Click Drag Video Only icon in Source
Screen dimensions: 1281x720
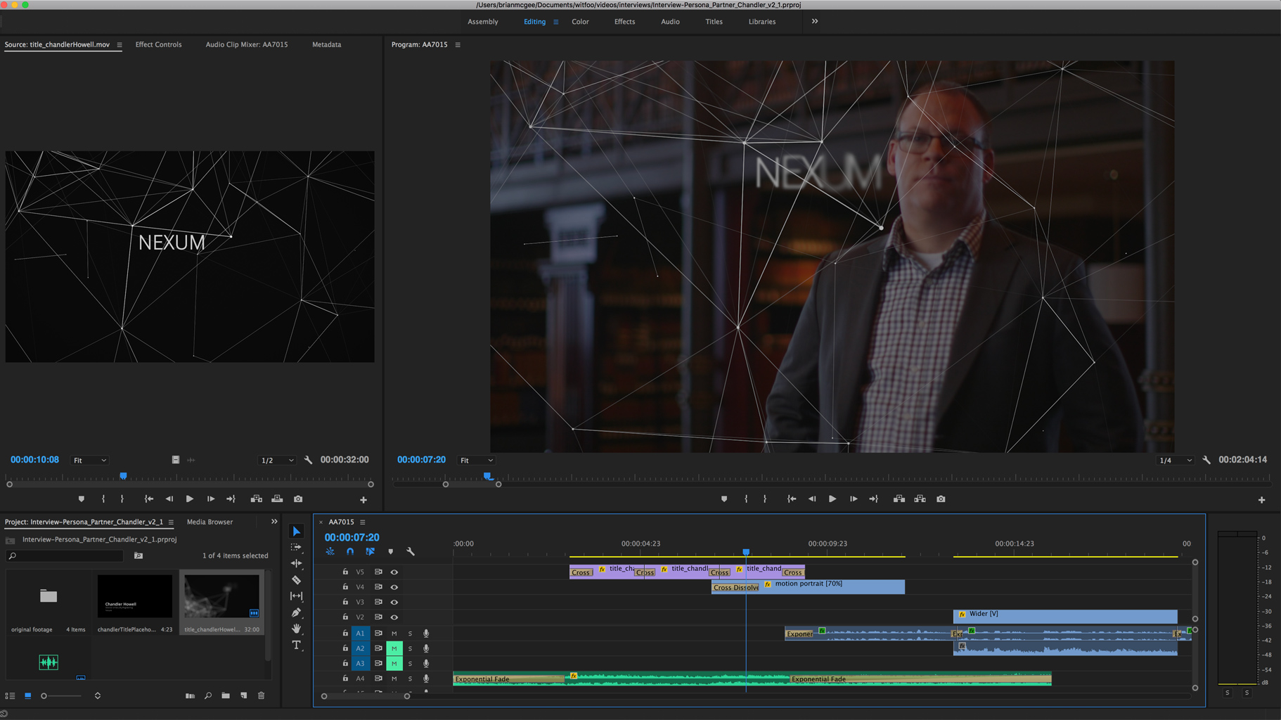(x=176, y=460)
